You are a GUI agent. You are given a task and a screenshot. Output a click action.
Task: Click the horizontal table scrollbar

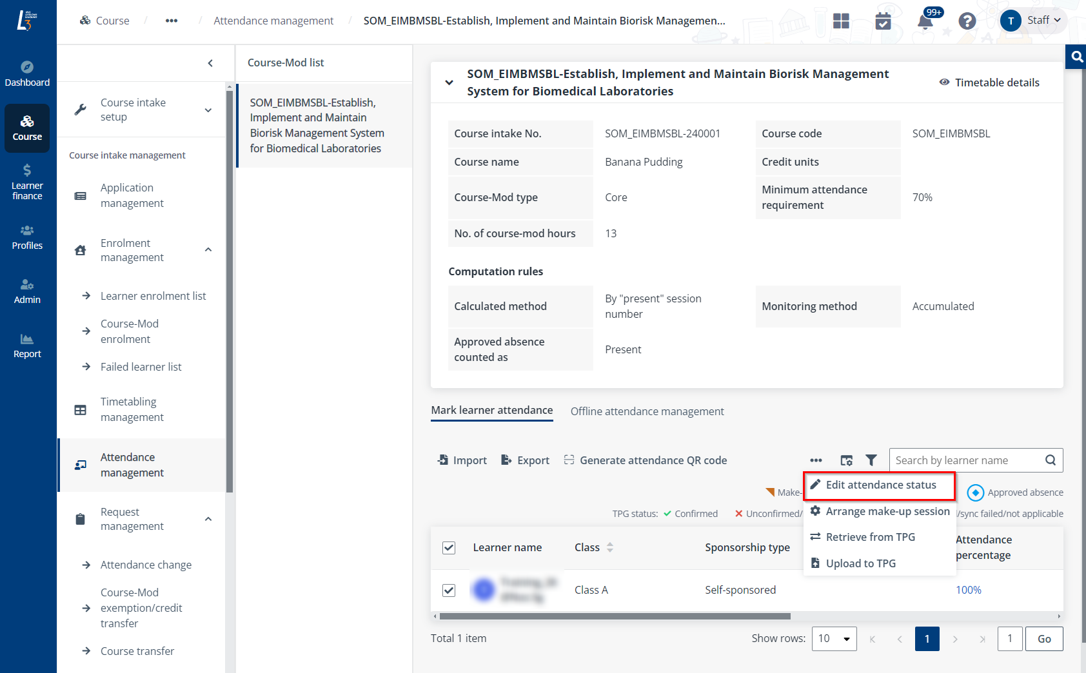click(614, 616)
